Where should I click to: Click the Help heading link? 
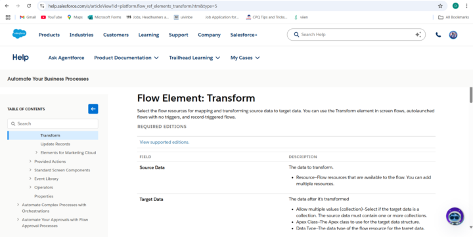[20, 57]
